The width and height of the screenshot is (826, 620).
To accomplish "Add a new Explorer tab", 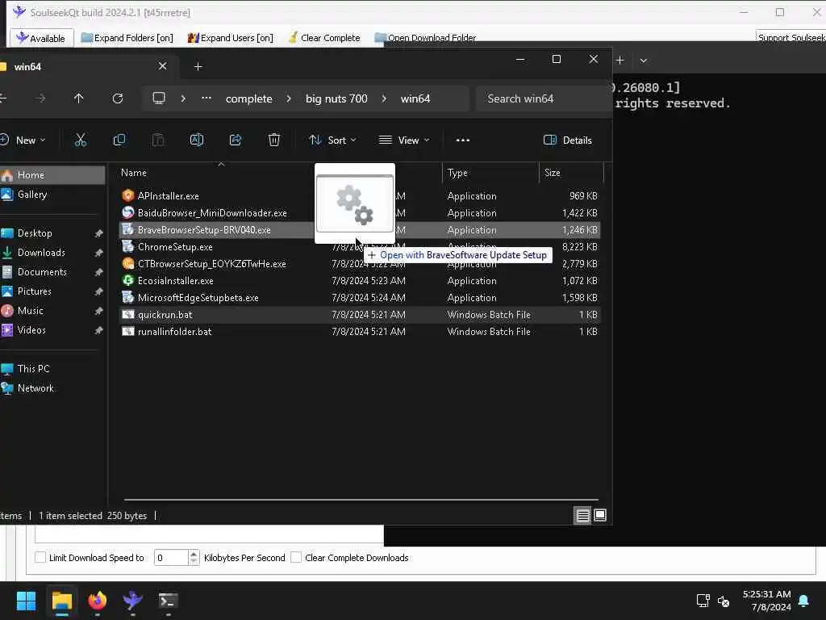I will [198, 66].
